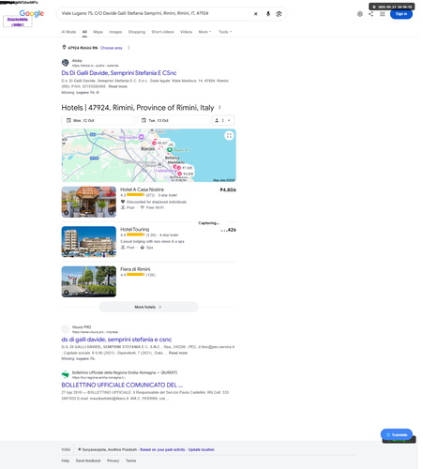The image size is (423, 469).
Task: Click Fiera di Rimini thumbnail photo
Action: [x=89, y=281]
